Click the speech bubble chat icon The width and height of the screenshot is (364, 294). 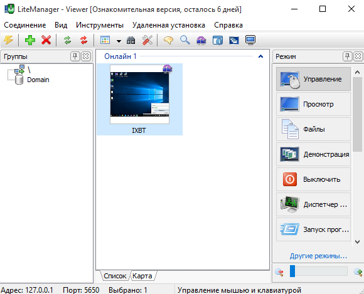pyautogui.click(x=169, y=40)
